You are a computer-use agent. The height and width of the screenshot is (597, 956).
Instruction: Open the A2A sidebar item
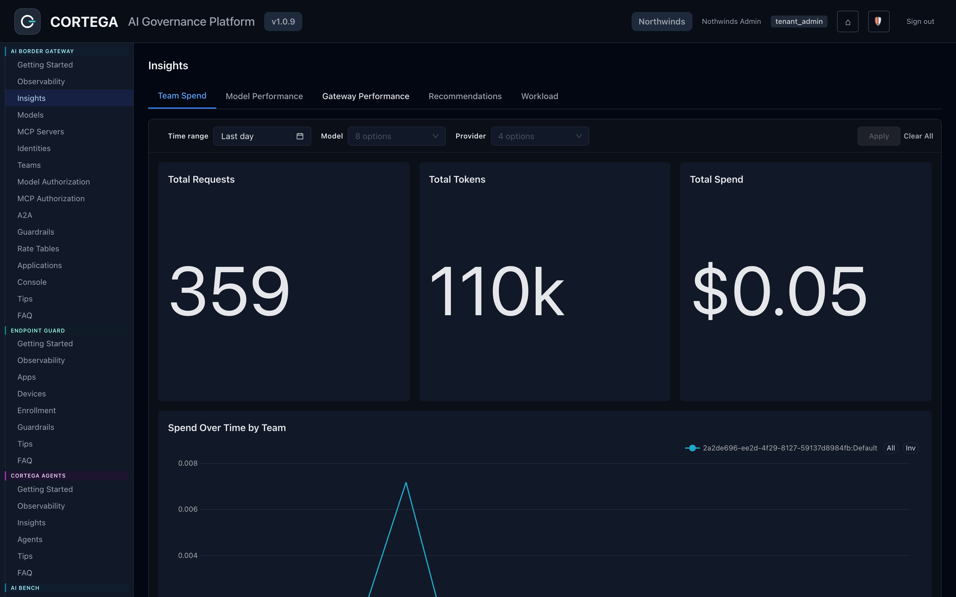[x=69, y=215]
